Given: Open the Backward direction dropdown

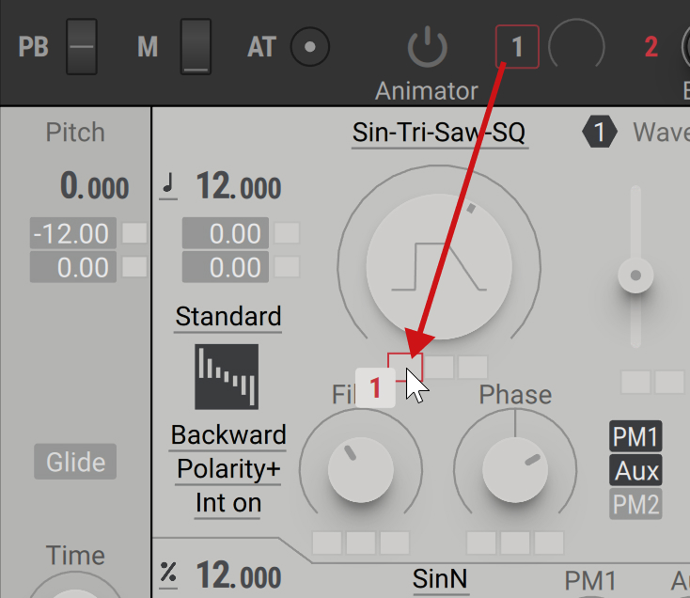Looking at the screenshot, I should pos(227,435).
